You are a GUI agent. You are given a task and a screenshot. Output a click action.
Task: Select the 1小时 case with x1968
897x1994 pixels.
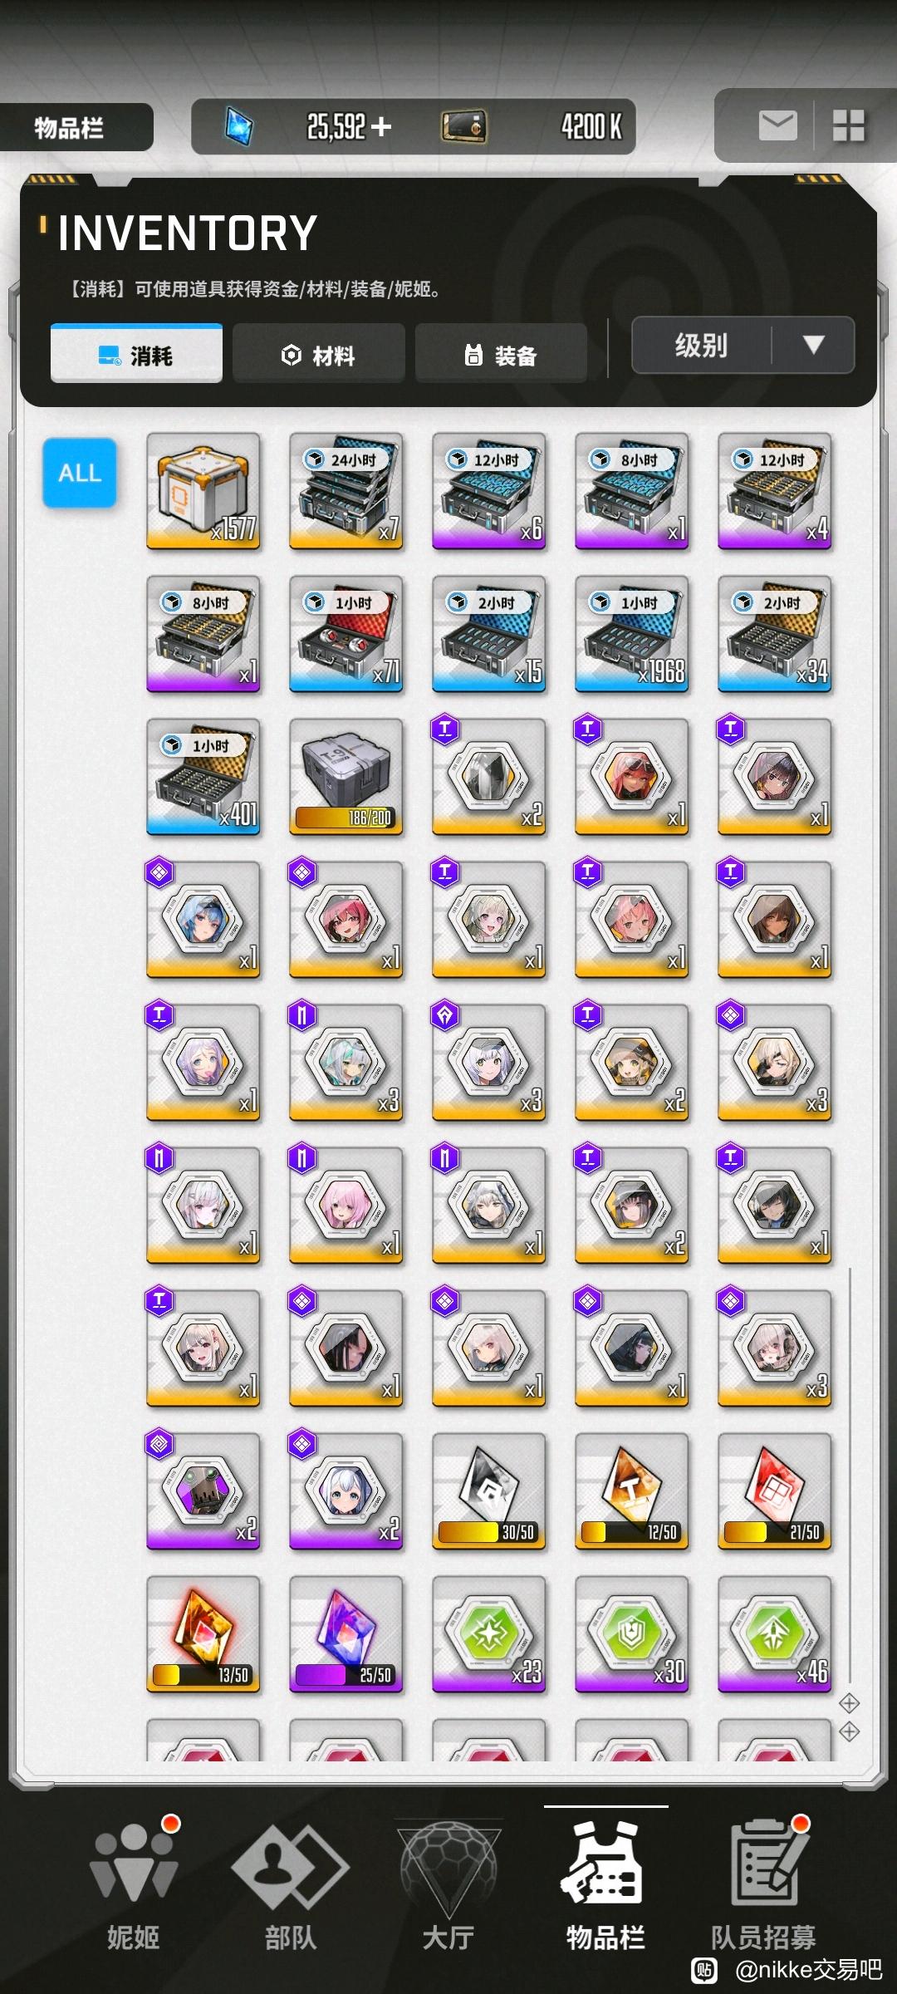click(x=632, y=634)
